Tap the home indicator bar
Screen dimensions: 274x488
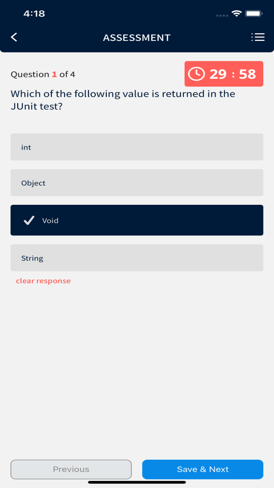coord(137,482)
